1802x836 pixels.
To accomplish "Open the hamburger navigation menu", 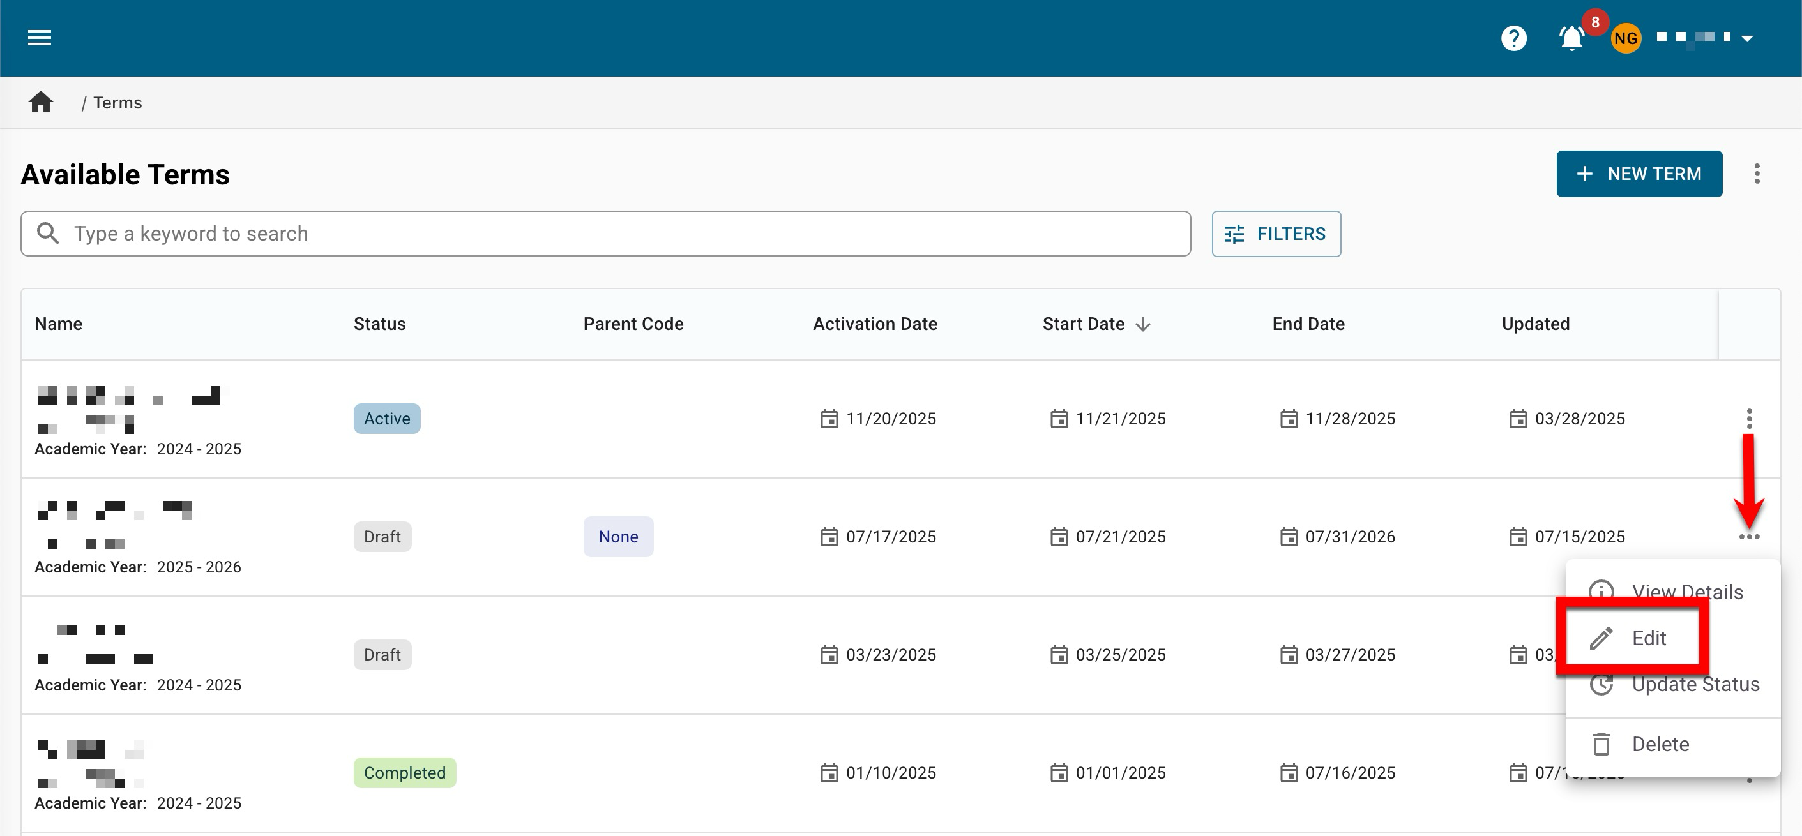I will pos(39,38).
